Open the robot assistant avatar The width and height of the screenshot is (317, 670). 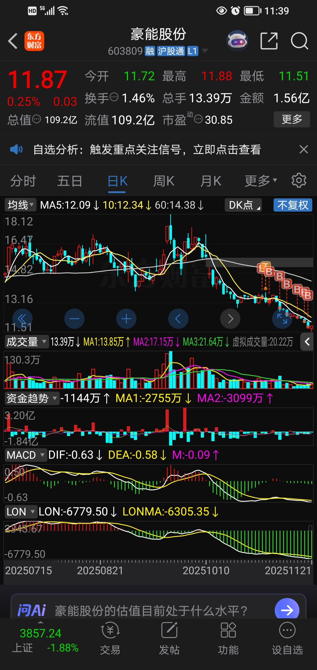click(x=237, y=41)
